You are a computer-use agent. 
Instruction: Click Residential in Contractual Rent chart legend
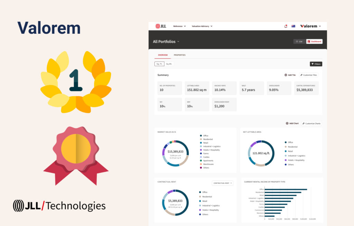click(x=207, y=197)
